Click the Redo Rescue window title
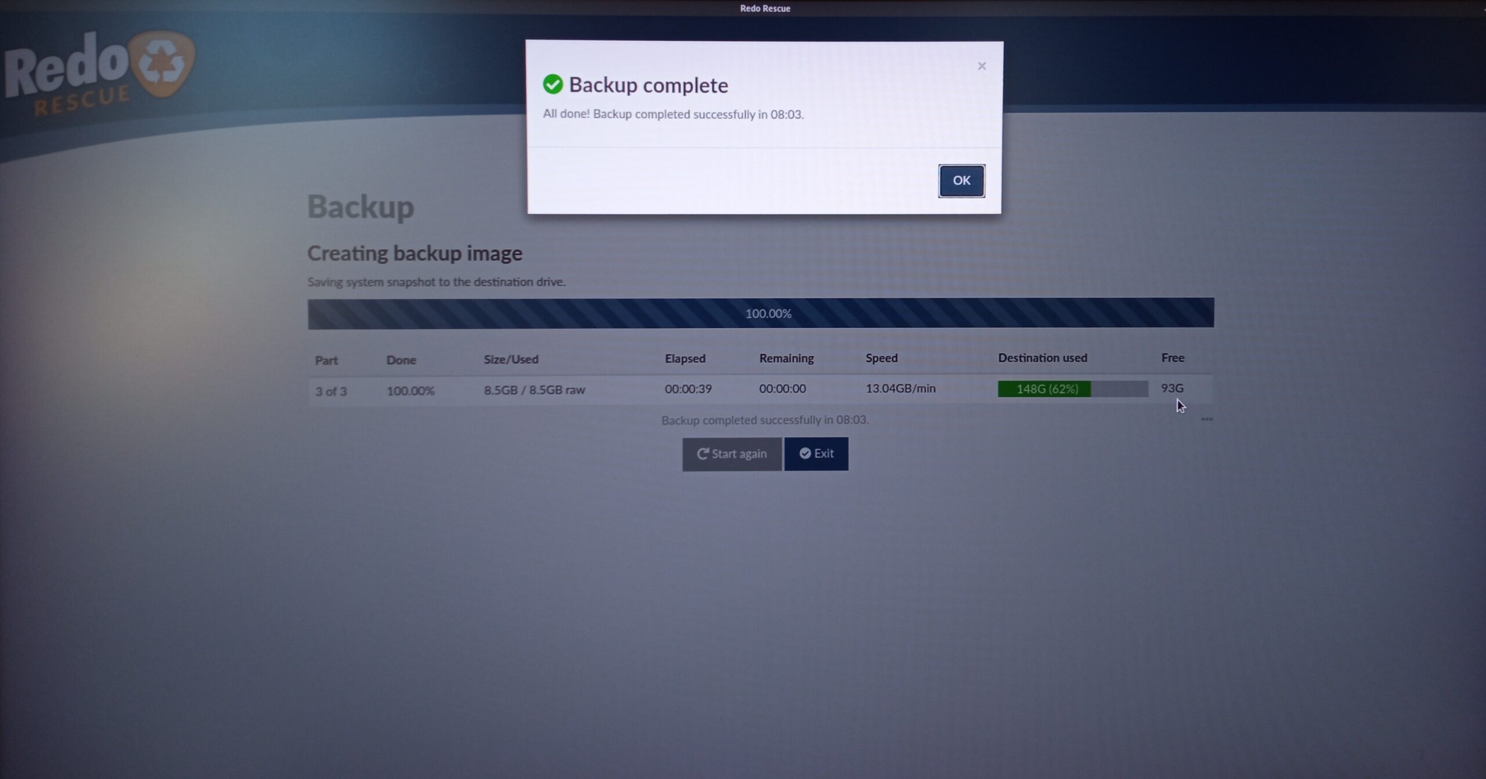 764,8
